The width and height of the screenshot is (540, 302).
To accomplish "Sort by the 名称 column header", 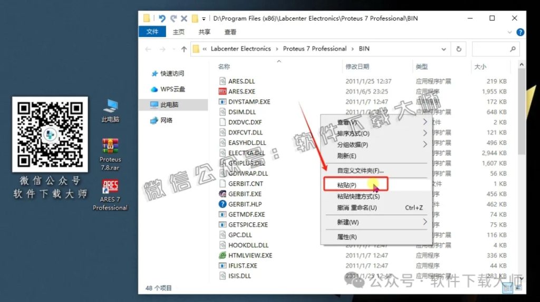I will 224,66.
